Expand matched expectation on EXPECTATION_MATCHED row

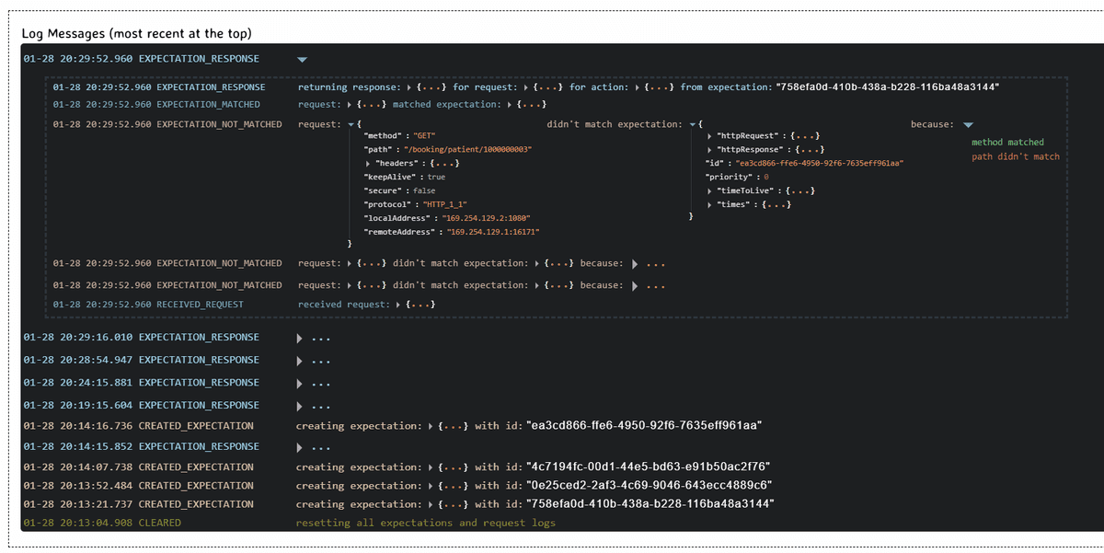[509, 104]
